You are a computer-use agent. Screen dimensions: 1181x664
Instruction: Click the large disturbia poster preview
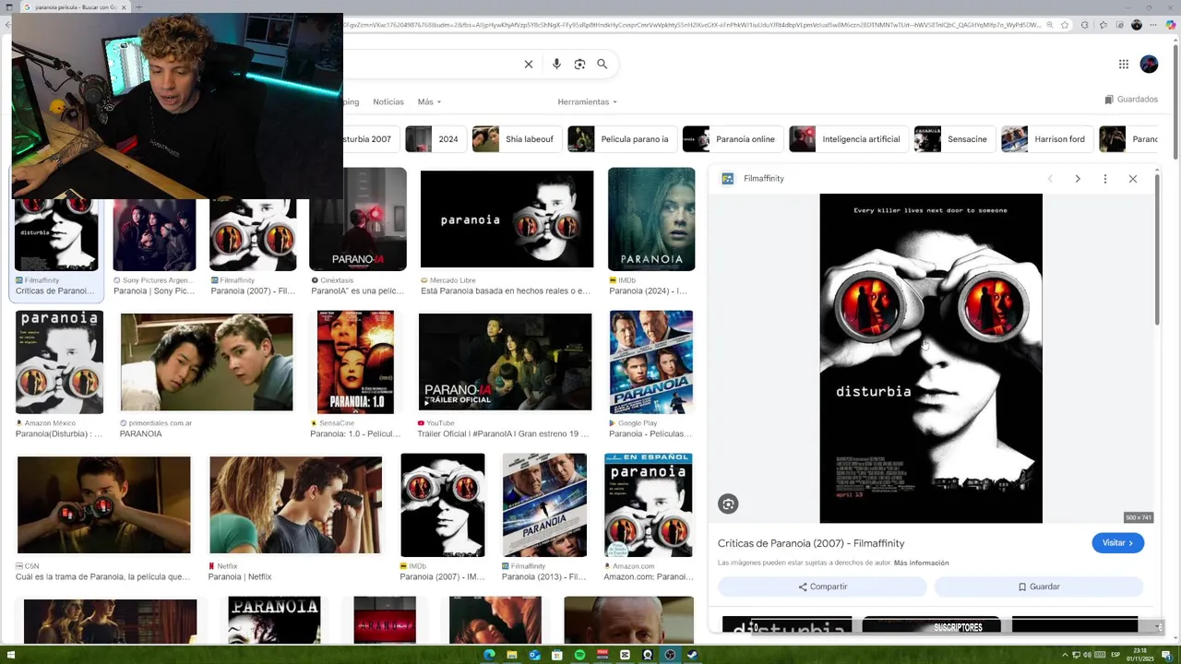coord(931,358)
